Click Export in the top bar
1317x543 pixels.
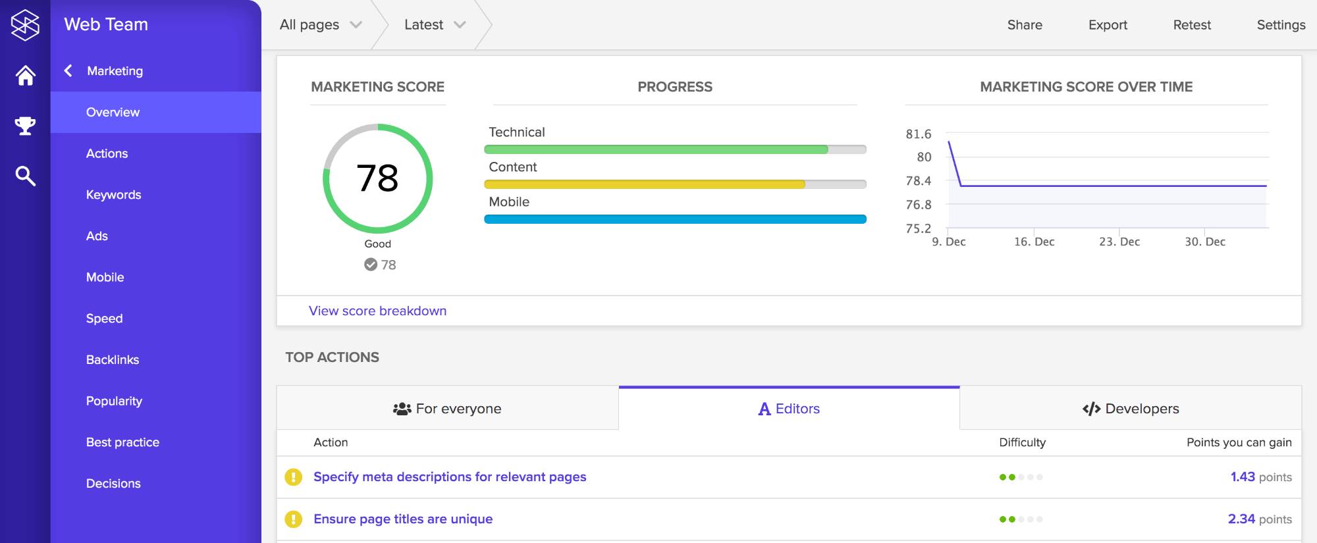tap(1108, 25)
